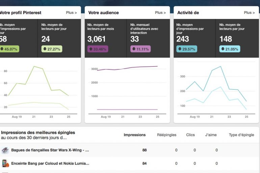Click the pink 11.11% decrease badge
The width and height of the screenshot is (260, 173).
[140, 49]
